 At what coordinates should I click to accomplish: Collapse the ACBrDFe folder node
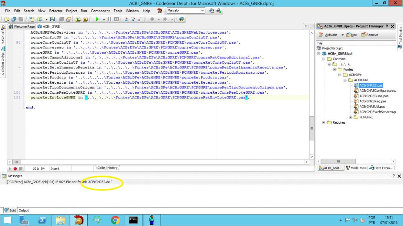point(340,75)
